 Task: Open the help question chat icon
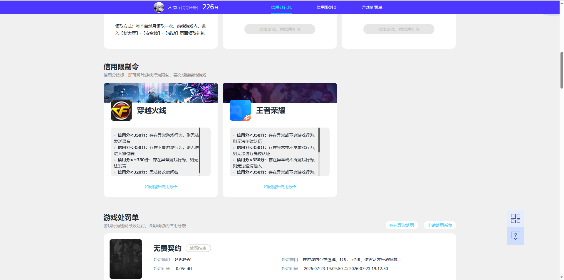[x=515, y=236]
